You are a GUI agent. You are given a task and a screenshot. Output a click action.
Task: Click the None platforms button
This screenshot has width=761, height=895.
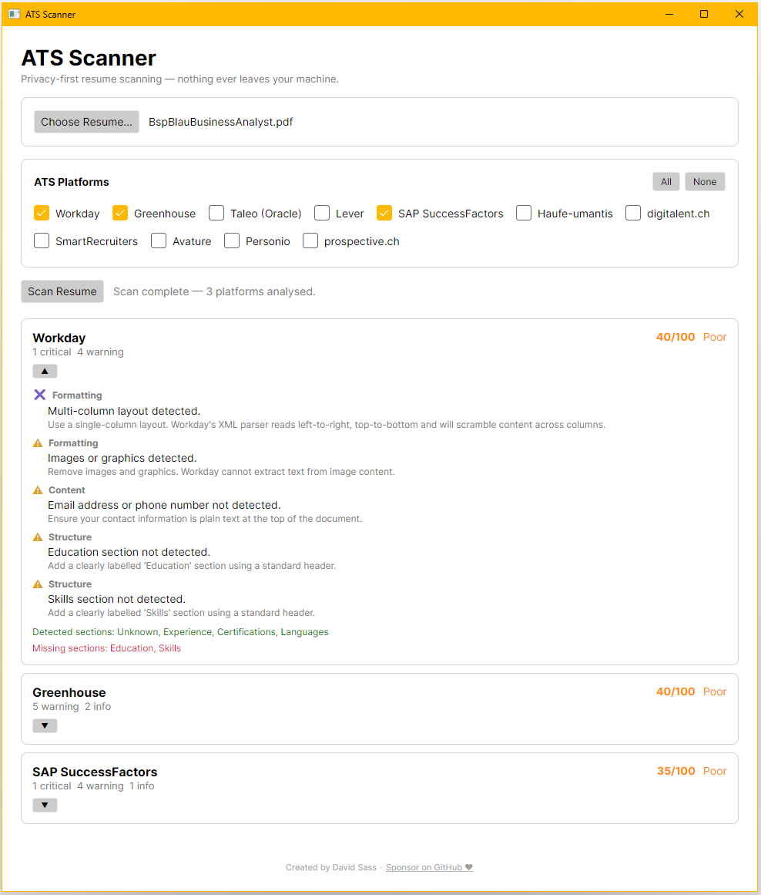click(705, 181)
